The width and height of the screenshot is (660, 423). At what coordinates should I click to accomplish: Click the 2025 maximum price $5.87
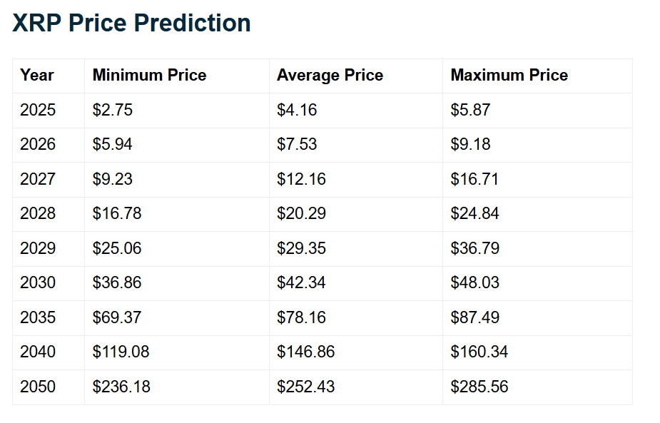[470, 110]
